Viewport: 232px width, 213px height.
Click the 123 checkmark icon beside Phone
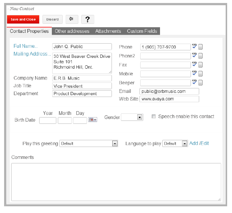pos(194,46)
